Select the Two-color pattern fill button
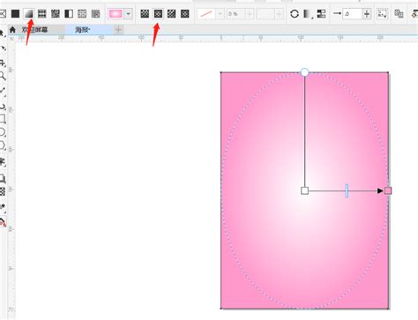Screen dimensions: 418x320 [69, 13]
